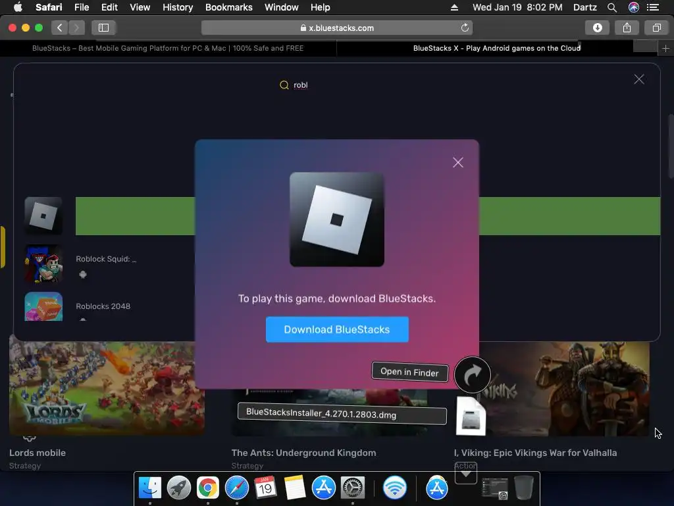Click the search magnifier icon beside robl
The image size is (674, 506).
pos(284,85)
